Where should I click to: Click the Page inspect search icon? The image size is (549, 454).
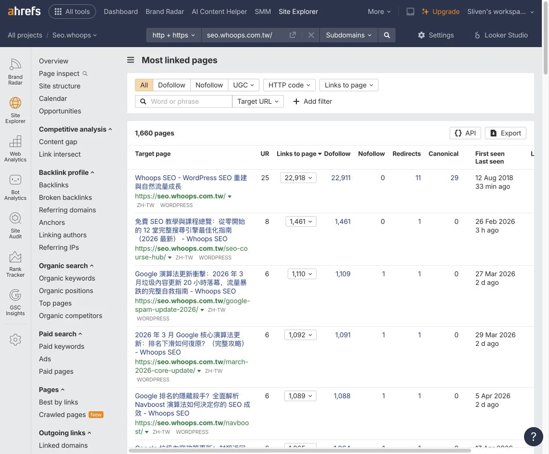coord(85,74)
